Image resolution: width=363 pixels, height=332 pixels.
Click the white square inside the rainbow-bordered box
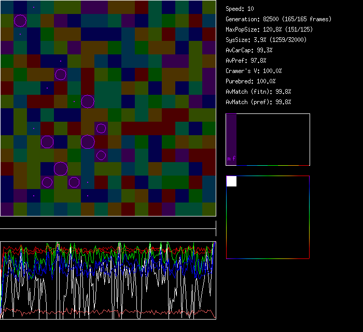231,181
